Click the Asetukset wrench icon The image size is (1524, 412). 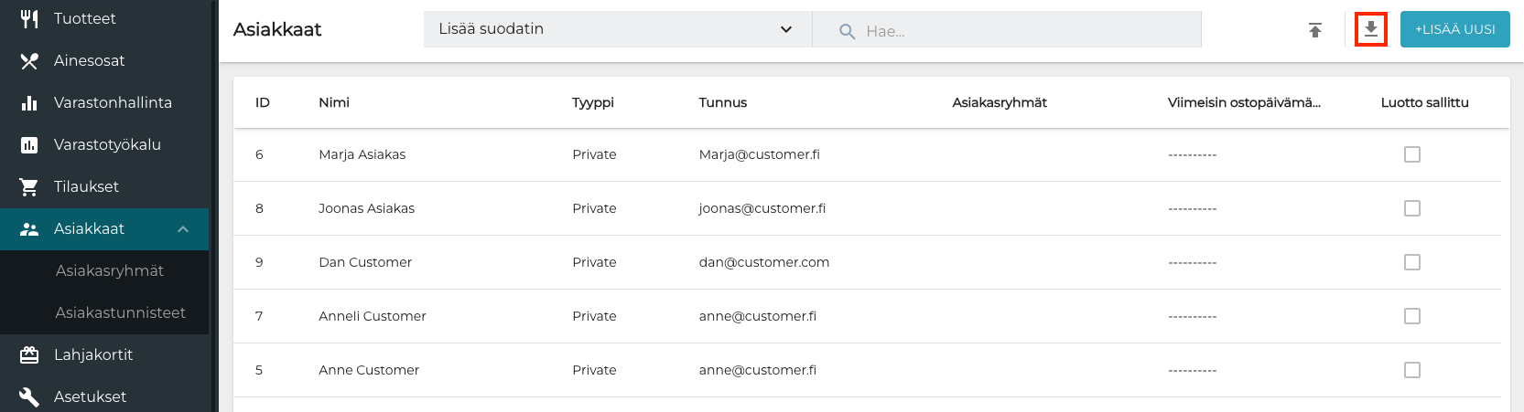point(29,396)
